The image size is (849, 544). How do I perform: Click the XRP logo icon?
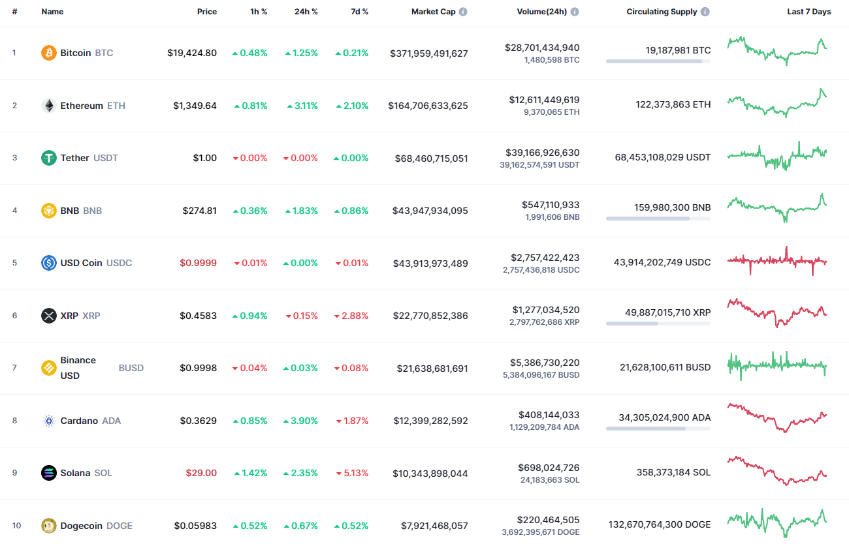click(x=49, y=315)
